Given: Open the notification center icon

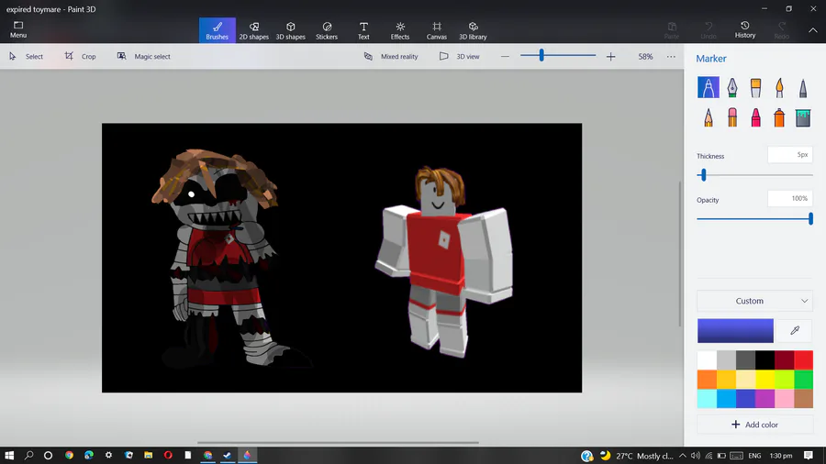Looking at the screenshot, I should tap(808, 456).
